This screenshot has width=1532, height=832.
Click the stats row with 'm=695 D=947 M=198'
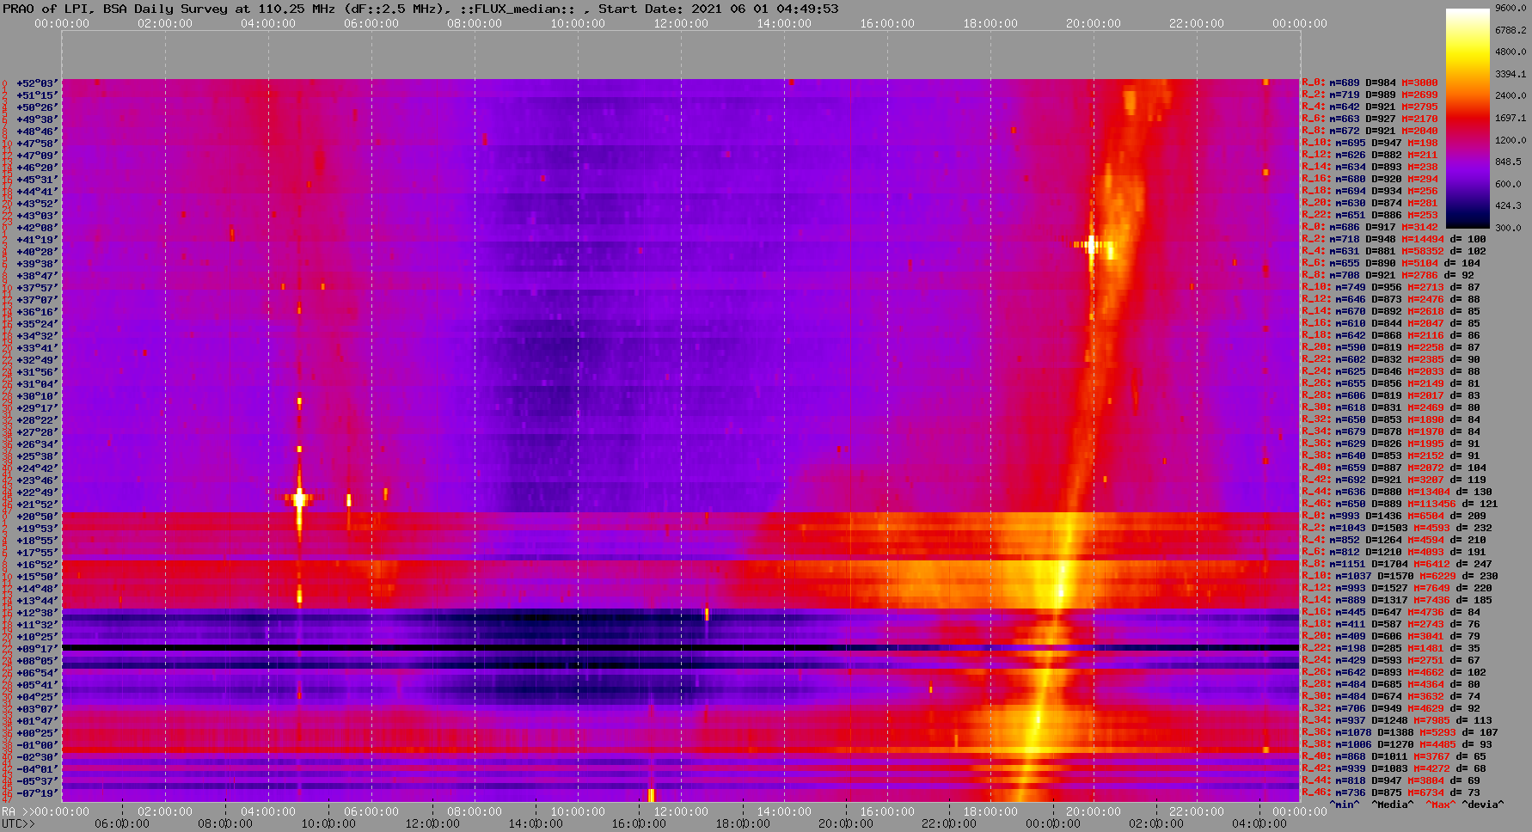click(x=1370, y=144)
